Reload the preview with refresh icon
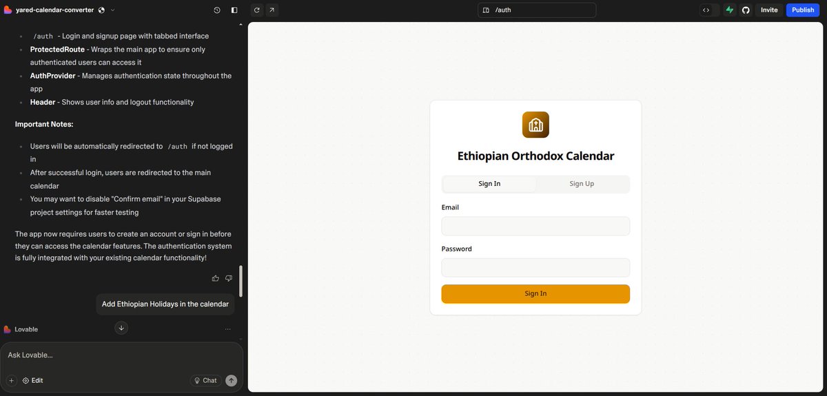This screenshot has width=827, height=396. (257, 10)
